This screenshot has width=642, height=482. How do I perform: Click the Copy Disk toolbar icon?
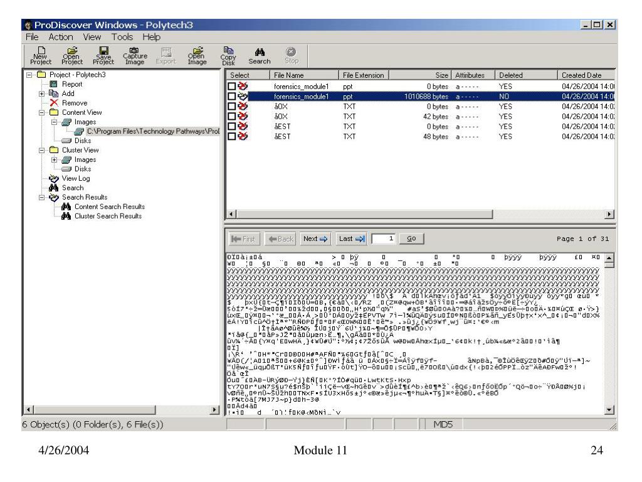pyautogui.click(x=228, y=56)
